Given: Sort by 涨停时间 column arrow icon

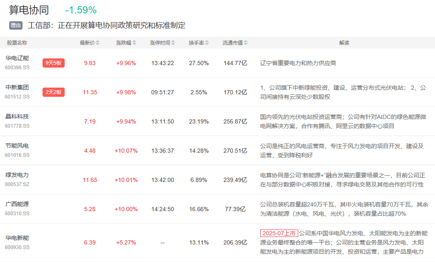Looking at the screenshot, I should click(173, 43).
